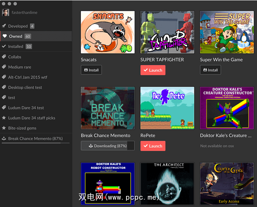The height and width of the screenshot is (207, 257).
Task: Open Doktor Kale's Robot Constructor cover thumbnail
Action: (108, 184)
